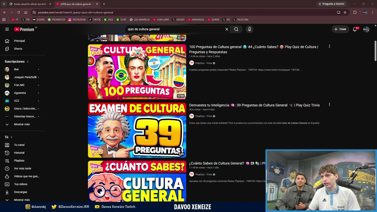Open the TW bookmark

(25, 20)
